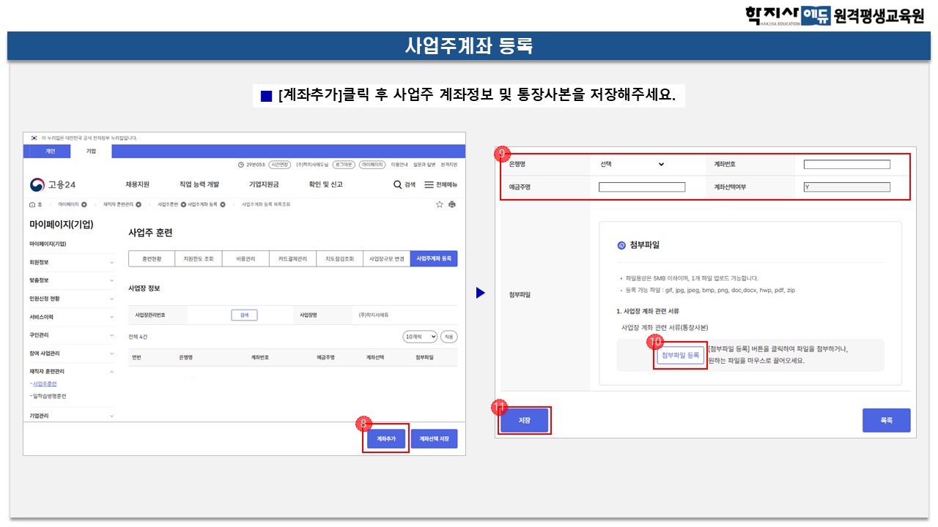The width and height of the screenshot is (938, 527).
Task: Click the 계좌추가 button
Action: [386, 438]
